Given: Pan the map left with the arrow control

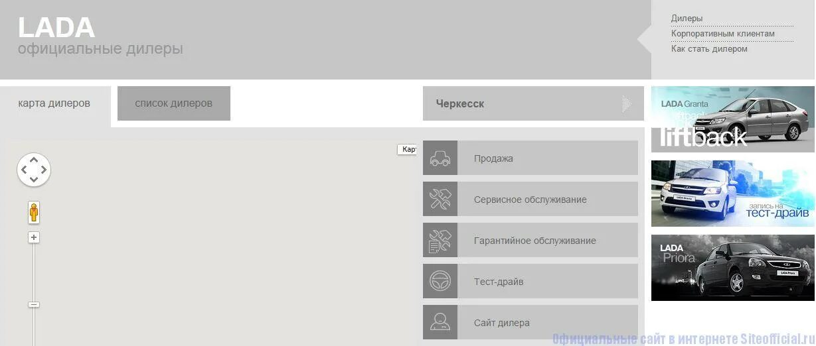Looking at the screenshot, I should pyautogui.click(x=24, y=170).
